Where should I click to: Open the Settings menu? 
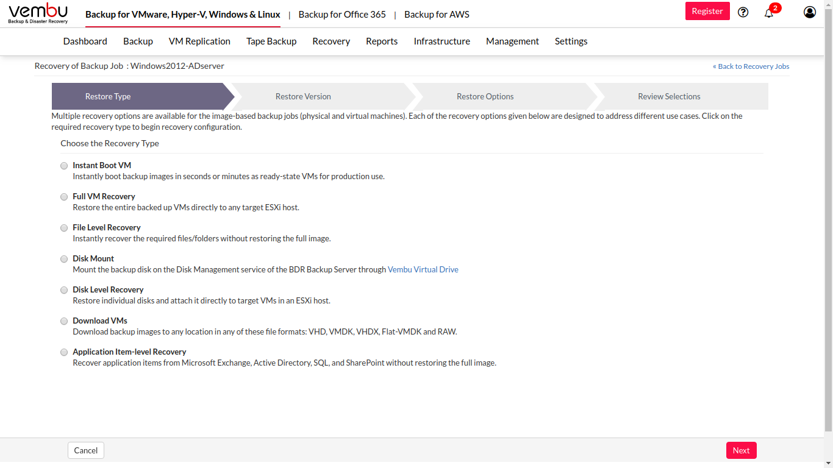point(571,41)
